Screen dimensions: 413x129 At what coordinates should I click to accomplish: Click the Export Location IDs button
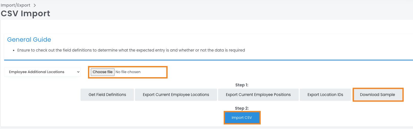pos(325,95)
